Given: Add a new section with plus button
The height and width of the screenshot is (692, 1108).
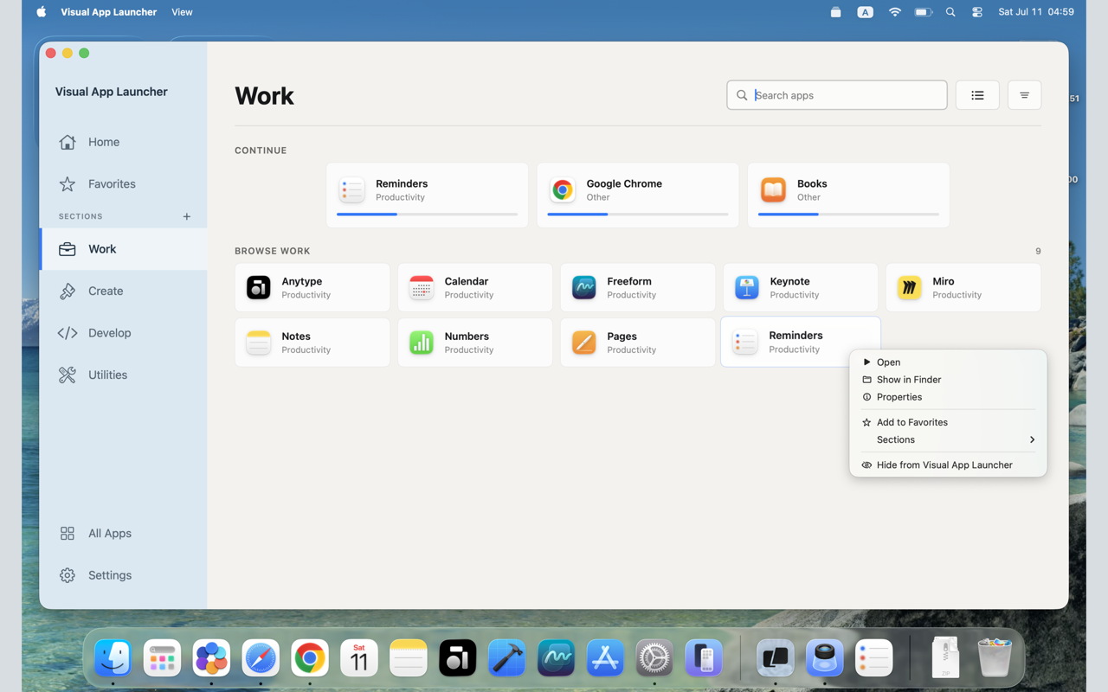Looking at the screenshot, I should click(x=186, y=216).
